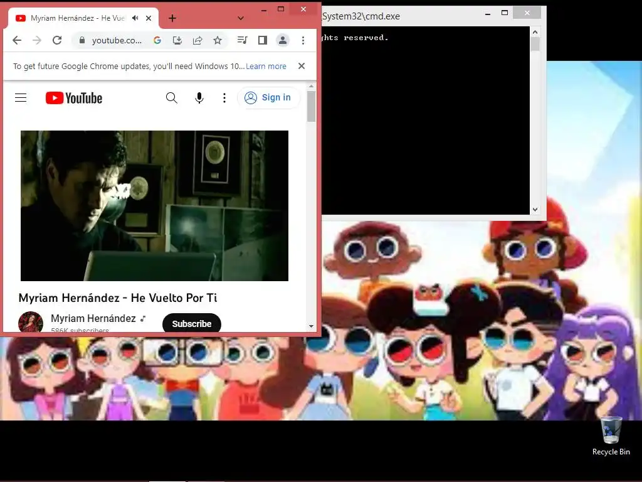Click scroll up arrow in cmd window
The image size is (642, 482).
[535, 32]
